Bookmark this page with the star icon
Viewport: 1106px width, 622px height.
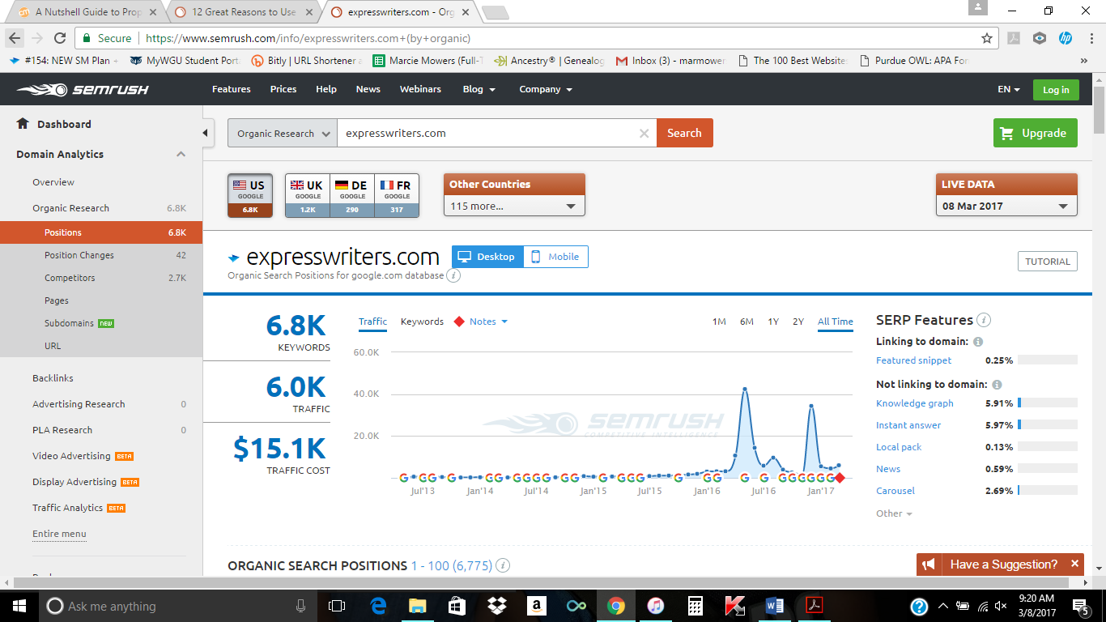[x=987, y=38]
